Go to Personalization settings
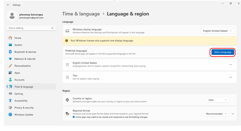Viewport: 241px width, 131px height. [x=22, y=66]
